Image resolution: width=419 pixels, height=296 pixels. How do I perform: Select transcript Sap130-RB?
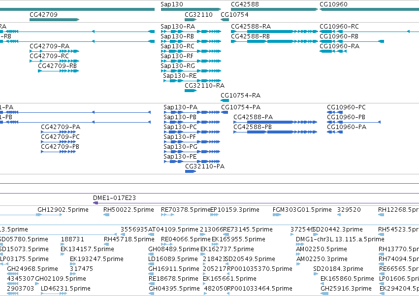pos(177,36)
